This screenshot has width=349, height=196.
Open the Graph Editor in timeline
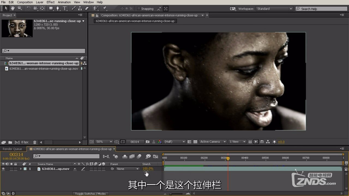tap(155, 157)
